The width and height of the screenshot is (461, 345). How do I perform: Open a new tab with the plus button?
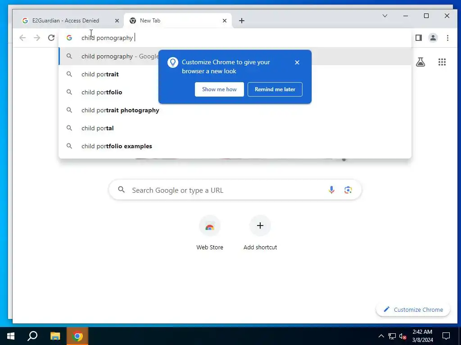click(x=242, y=21)
